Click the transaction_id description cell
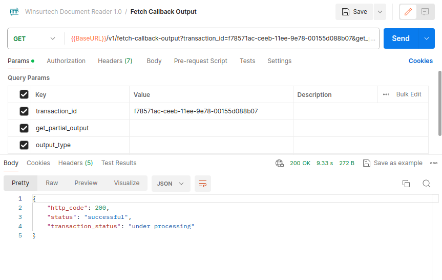This screenshot has width=442, height=280. click(361, 111)
